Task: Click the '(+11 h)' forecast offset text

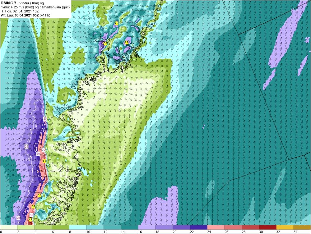Action: click(x=45, y=15)
